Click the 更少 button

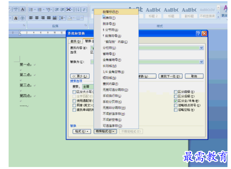(80, 76)
